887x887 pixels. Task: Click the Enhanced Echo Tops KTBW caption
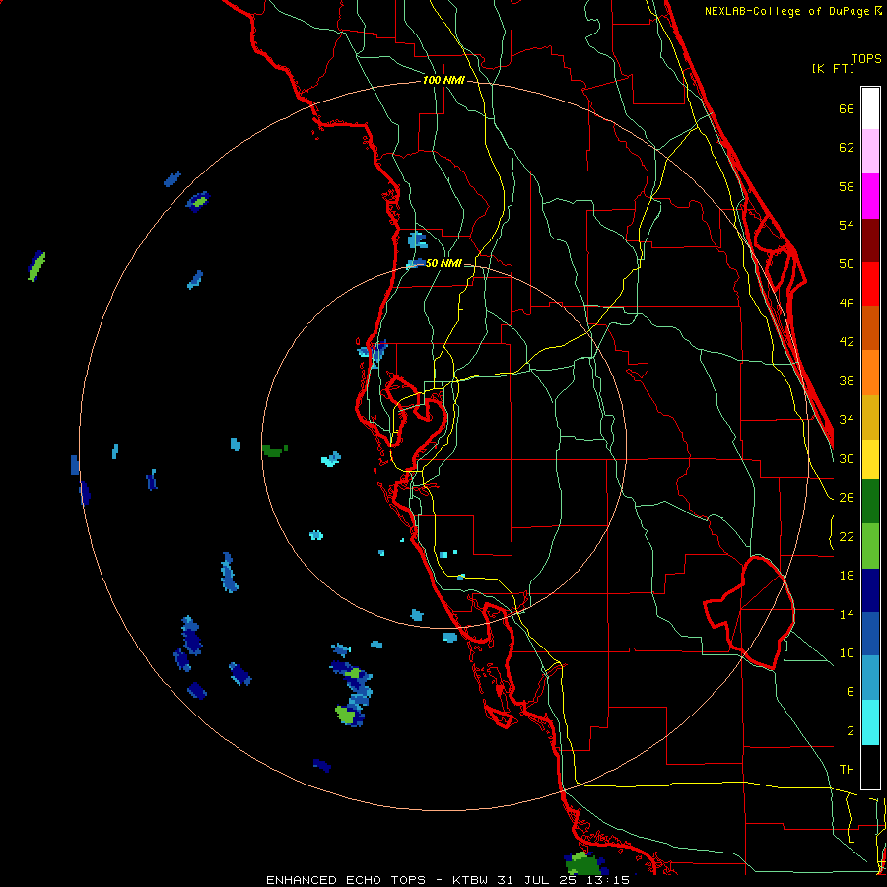pos(447,880)
